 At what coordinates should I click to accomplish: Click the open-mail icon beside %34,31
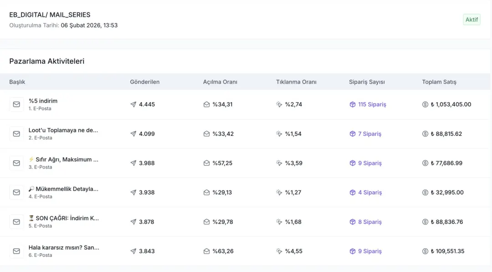tap(206, 104)
